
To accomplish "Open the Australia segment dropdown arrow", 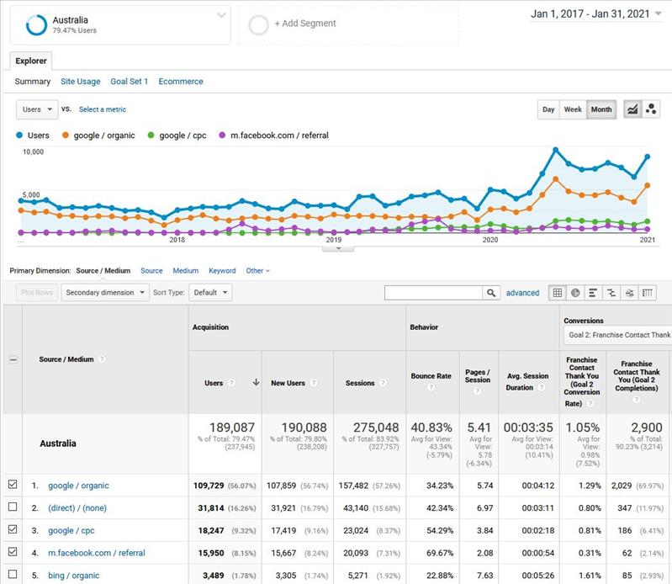I will [x=221, y=15].
